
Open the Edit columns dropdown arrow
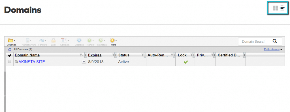pos(281,49)
